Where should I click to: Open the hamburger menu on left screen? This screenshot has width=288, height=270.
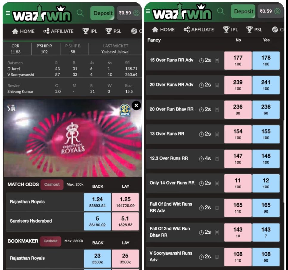8,13
